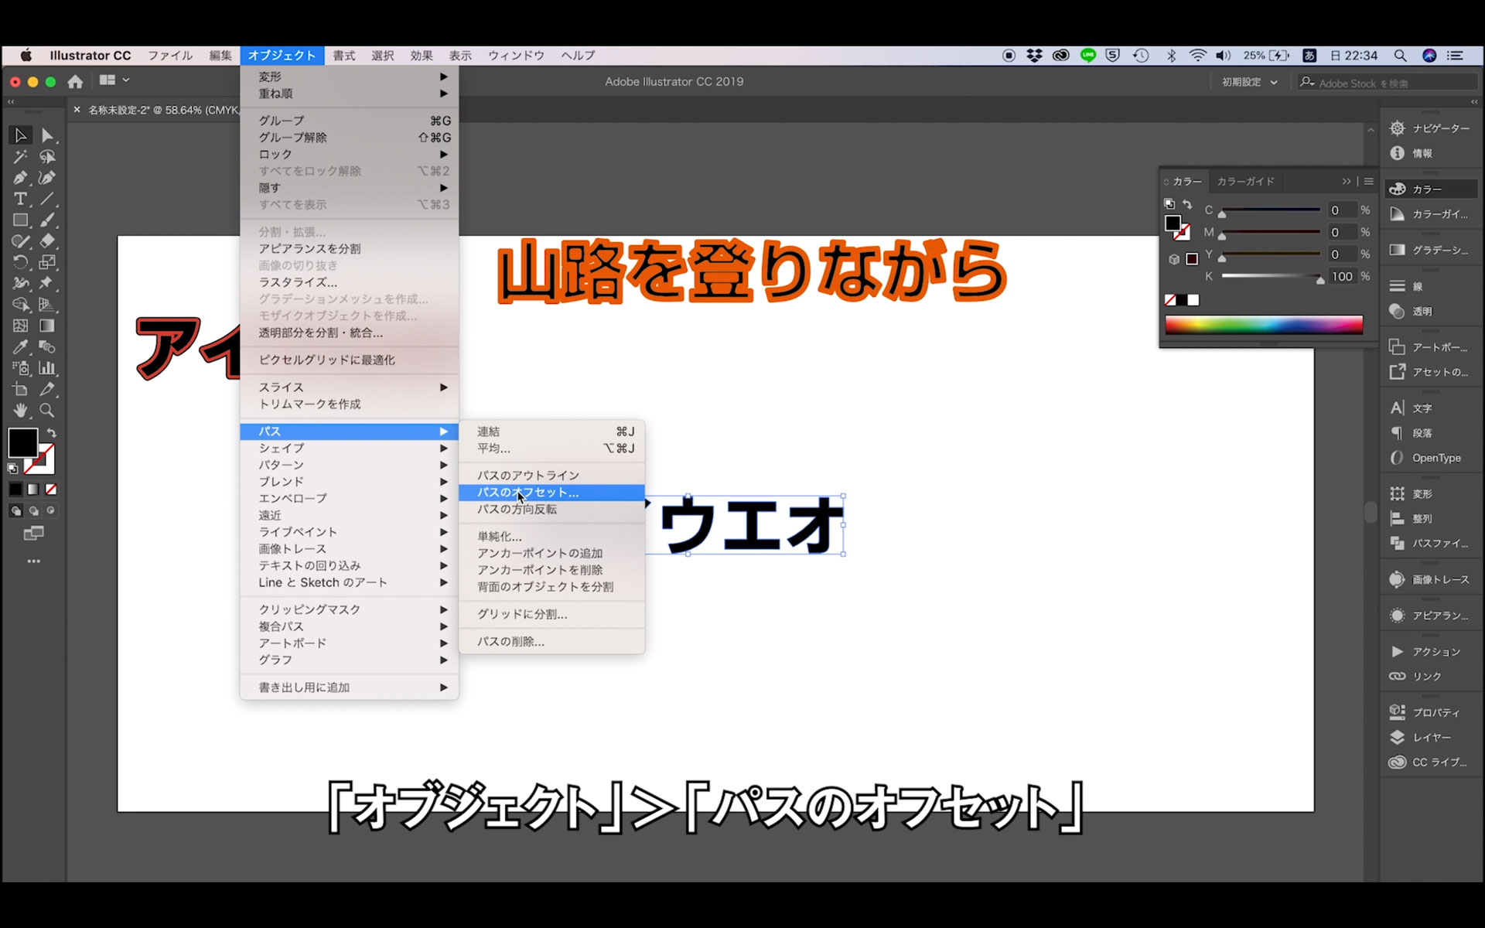The image size is (1485, 928).
Task: Select the Eraser tool
Action: pyautogui.click(x=47, y=241)
